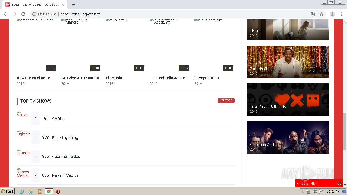Click Narcos: México thumbnail image
The height and width of the screenshot is (195, 347).
pyautogui.click(x=23, y=175)
